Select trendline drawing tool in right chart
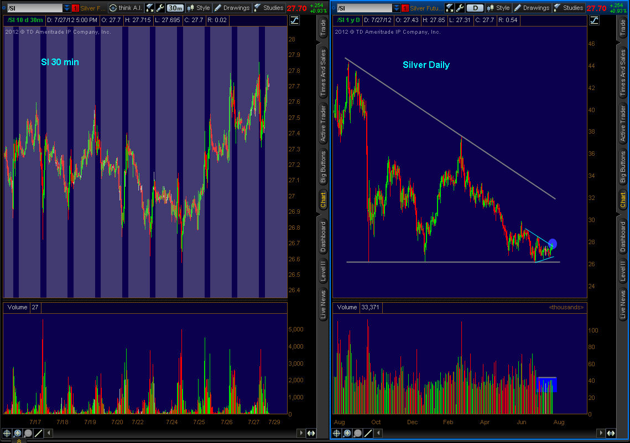 pyautogui.click(x=368, y=433)
